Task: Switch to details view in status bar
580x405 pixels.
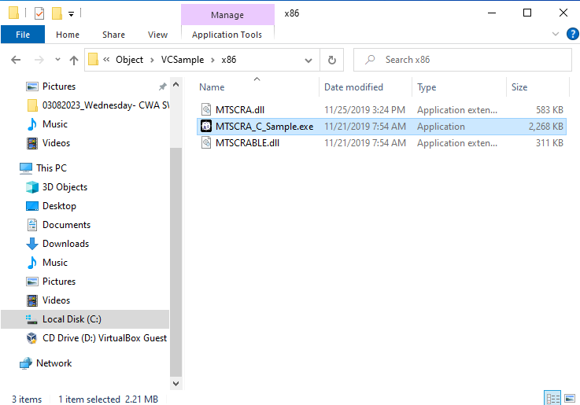Action: tap(553, 399)
